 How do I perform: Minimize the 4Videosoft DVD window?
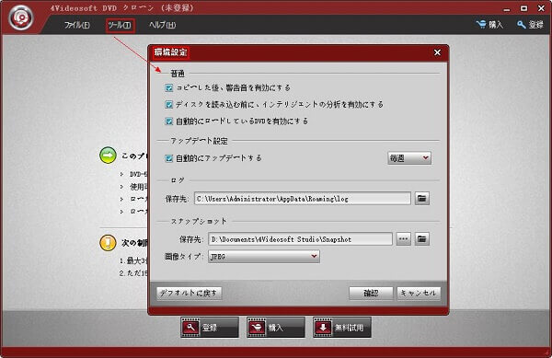click(x=507, y=9)
